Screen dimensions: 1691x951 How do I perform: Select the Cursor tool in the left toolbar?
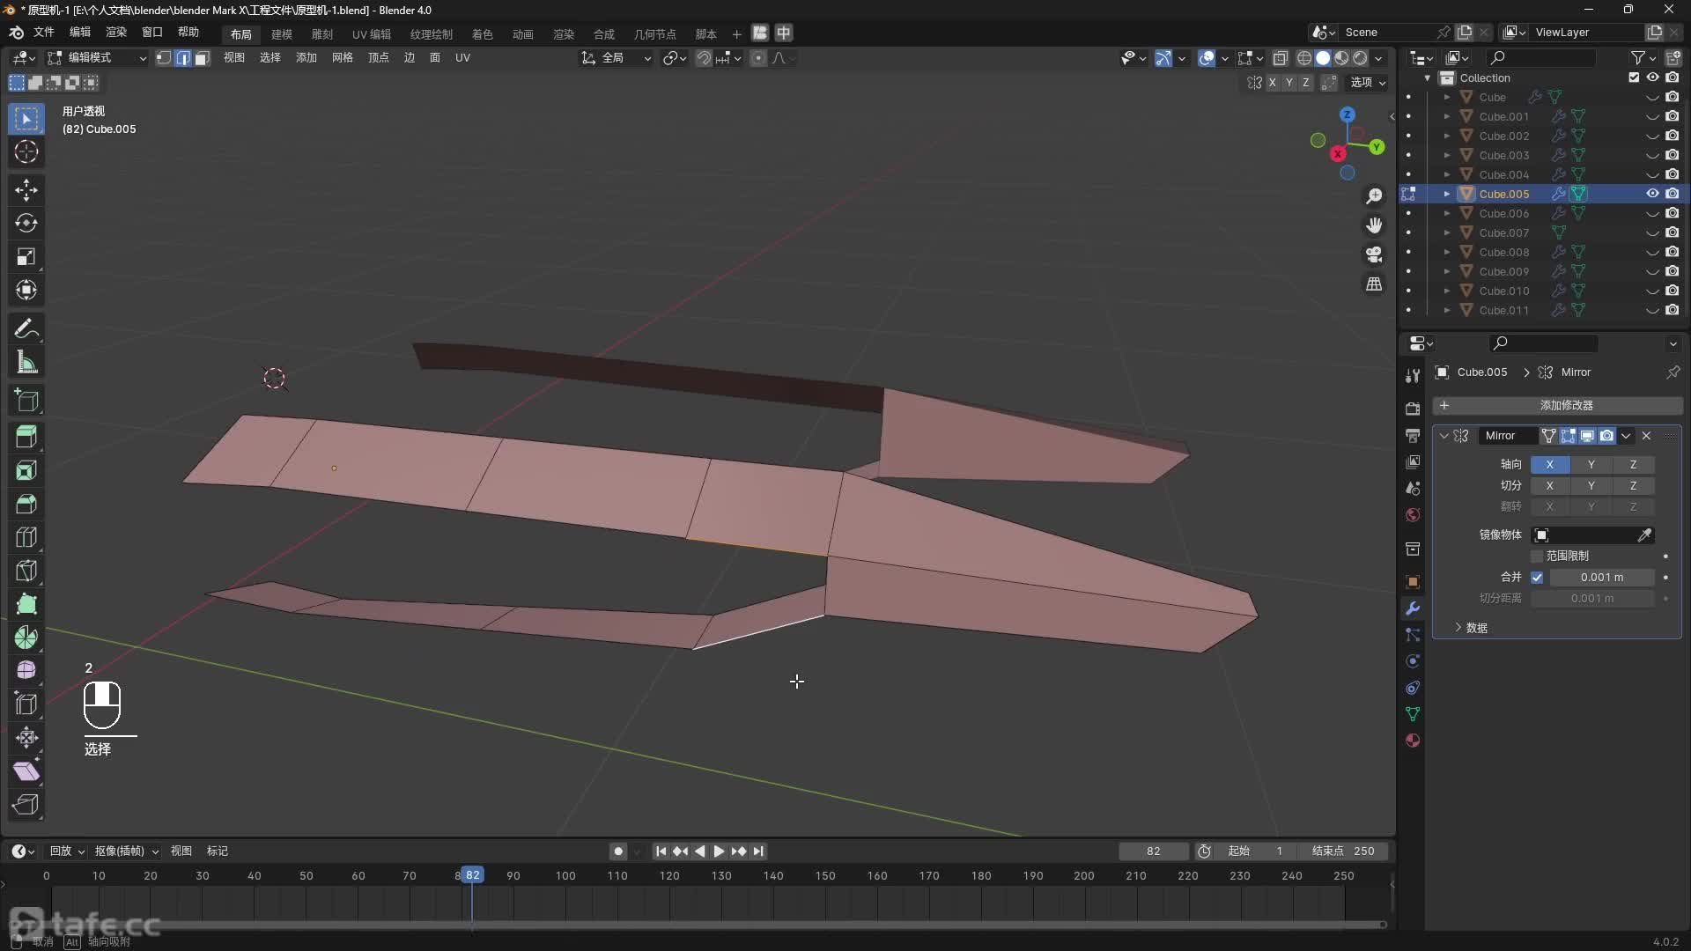click(x=26, y=151)
